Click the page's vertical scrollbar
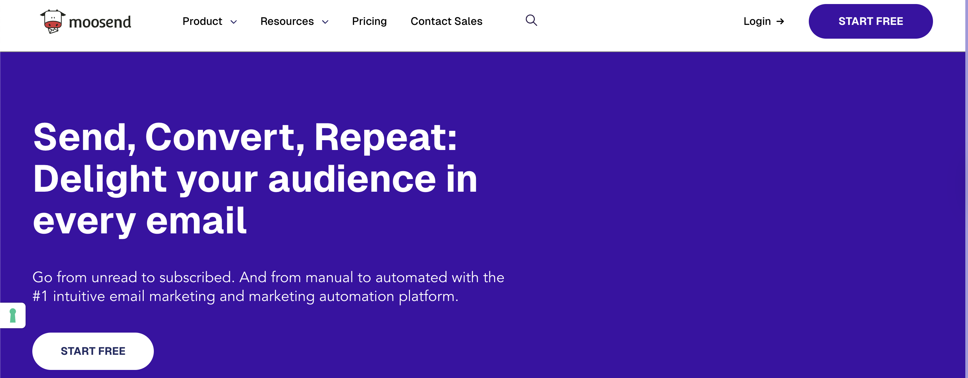The width and height of the screenshot is (968, 378). click(x=966, y=188)
